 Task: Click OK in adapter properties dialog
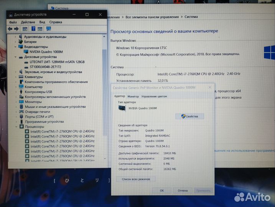[162, 191]
